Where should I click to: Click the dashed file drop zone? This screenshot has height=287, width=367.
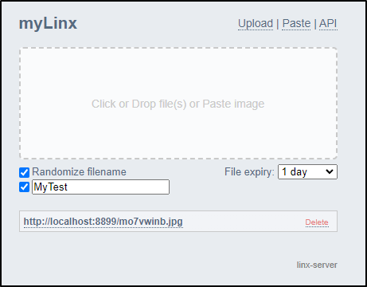coord(178,104)
